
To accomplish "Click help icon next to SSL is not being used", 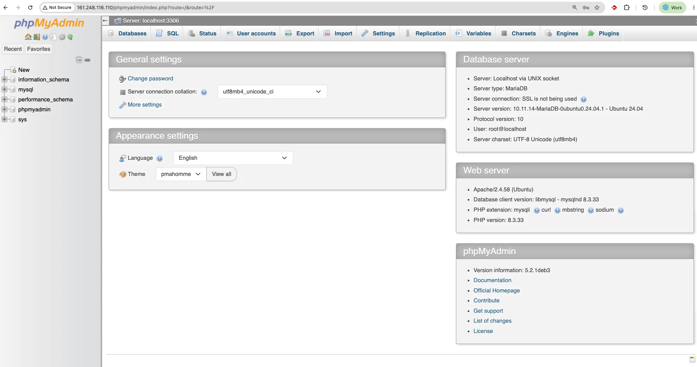I will click(584, 99).
